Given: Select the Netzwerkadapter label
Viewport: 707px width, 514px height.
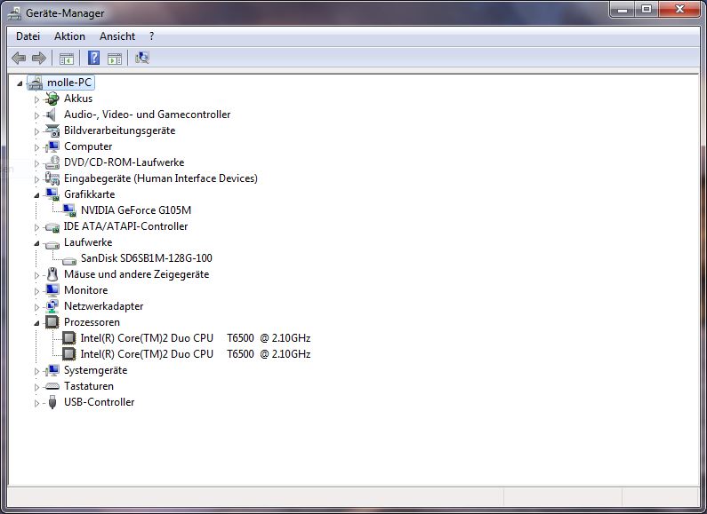Looking at the screenshot, I should coord(103,306).
